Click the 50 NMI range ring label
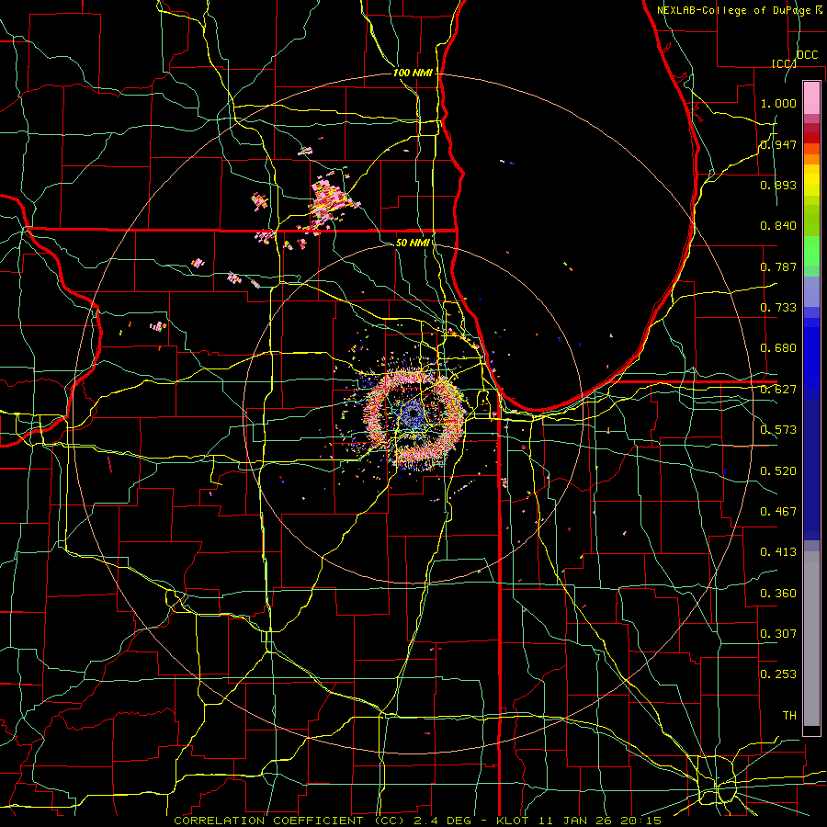 [413, 243]
